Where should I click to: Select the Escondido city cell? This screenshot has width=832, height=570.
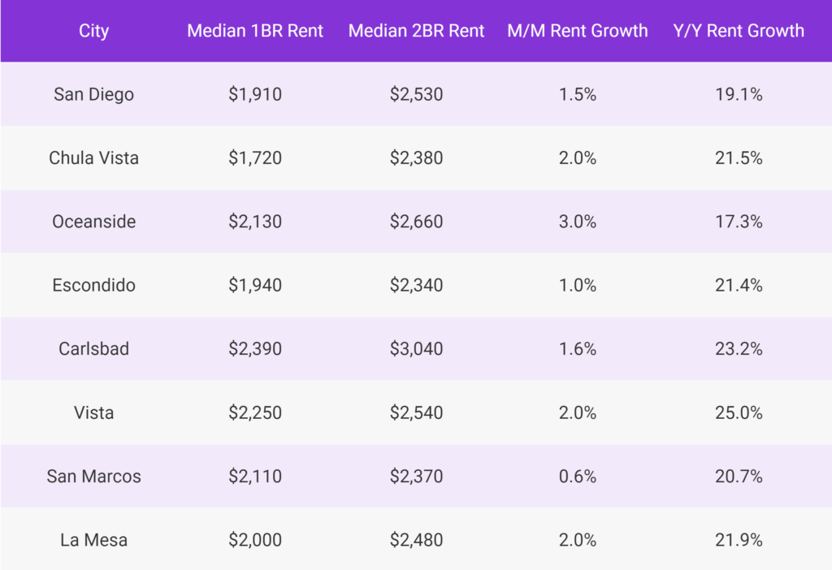coord(93,286)
